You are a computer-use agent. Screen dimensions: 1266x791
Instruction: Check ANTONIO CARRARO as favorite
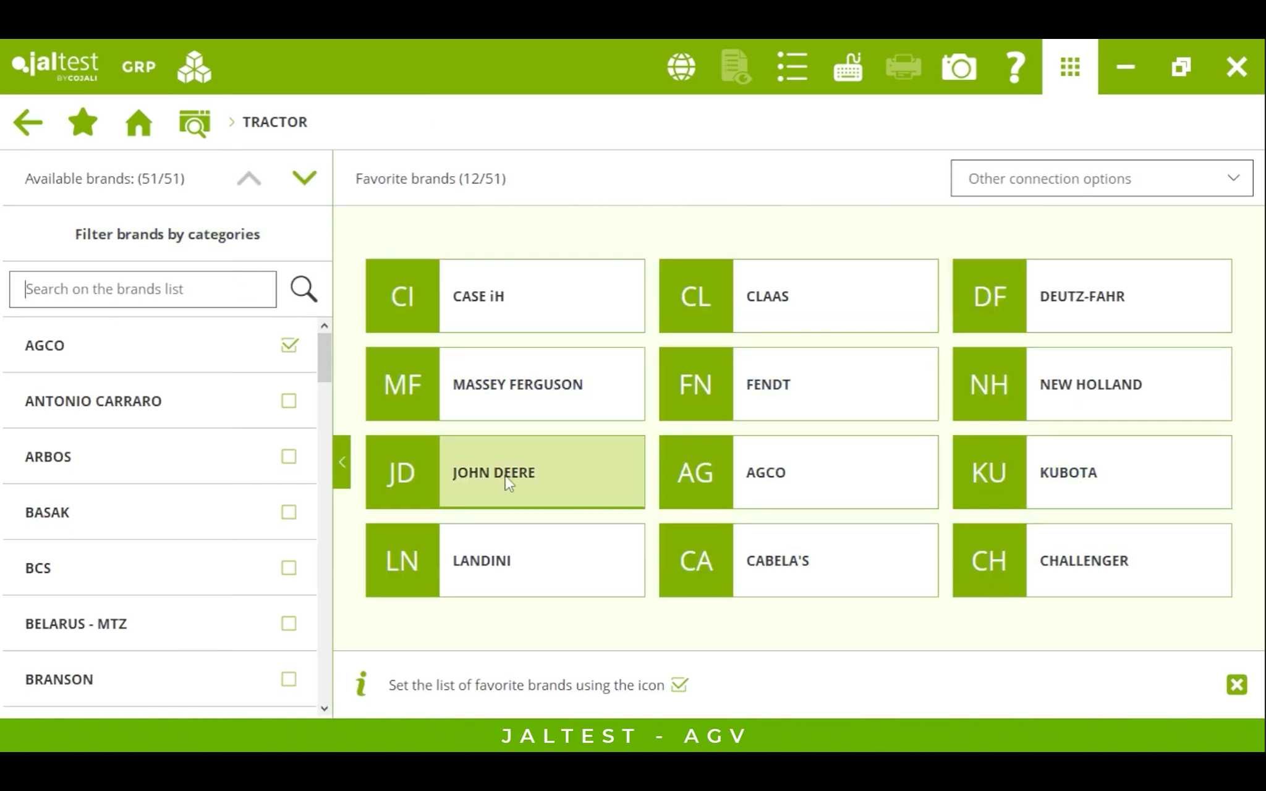[289, 400]
